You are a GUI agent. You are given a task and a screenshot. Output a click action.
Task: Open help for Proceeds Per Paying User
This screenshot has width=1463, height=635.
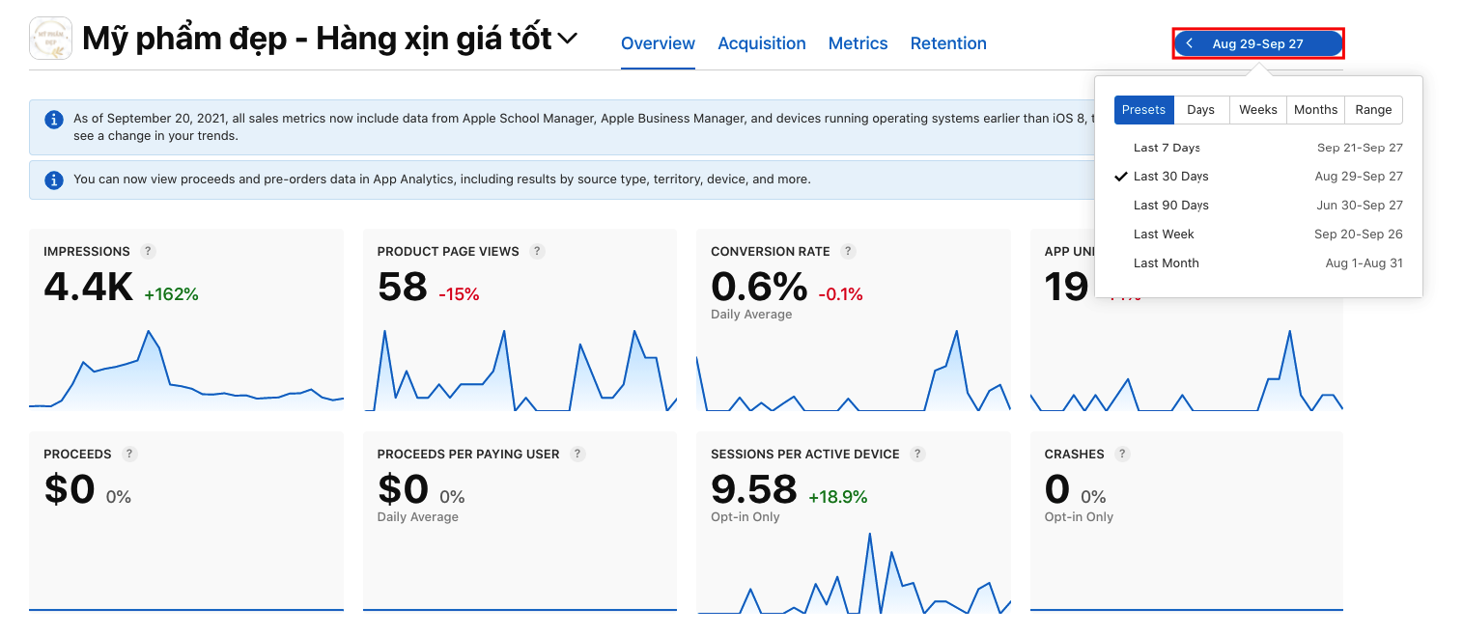pyautogui.click(x=577, y=454)
